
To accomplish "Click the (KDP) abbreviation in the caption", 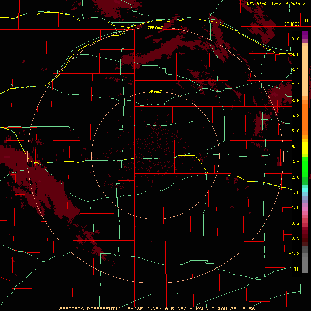I will 155,309.
